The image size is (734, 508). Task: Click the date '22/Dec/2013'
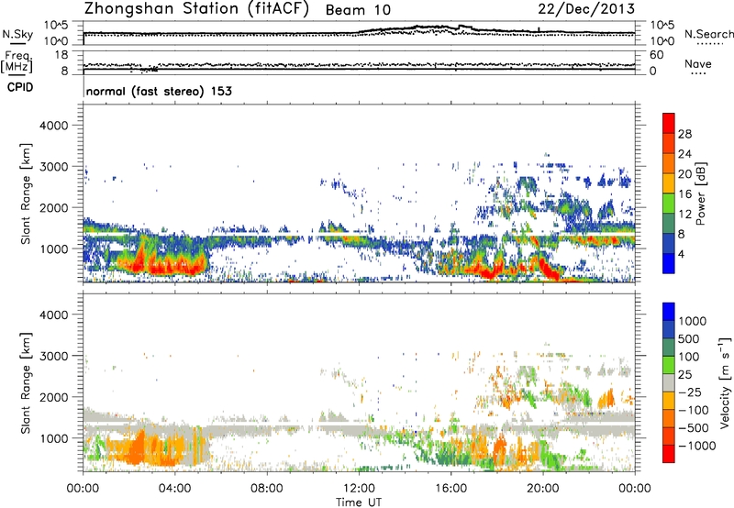[586, 8]
